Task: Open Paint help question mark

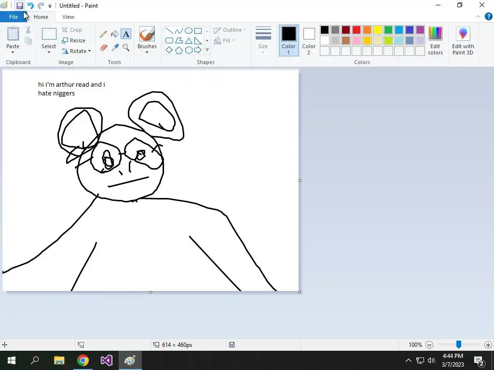Action: pyautogui.click(x=488, y=16)
